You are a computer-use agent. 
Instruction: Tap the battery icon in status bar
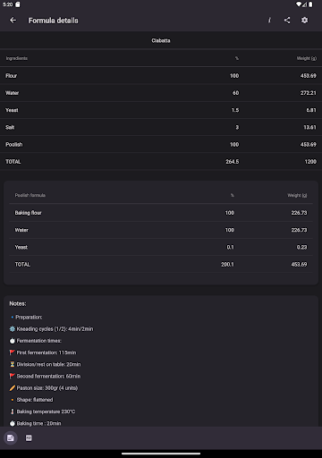[x=310, y=4]
